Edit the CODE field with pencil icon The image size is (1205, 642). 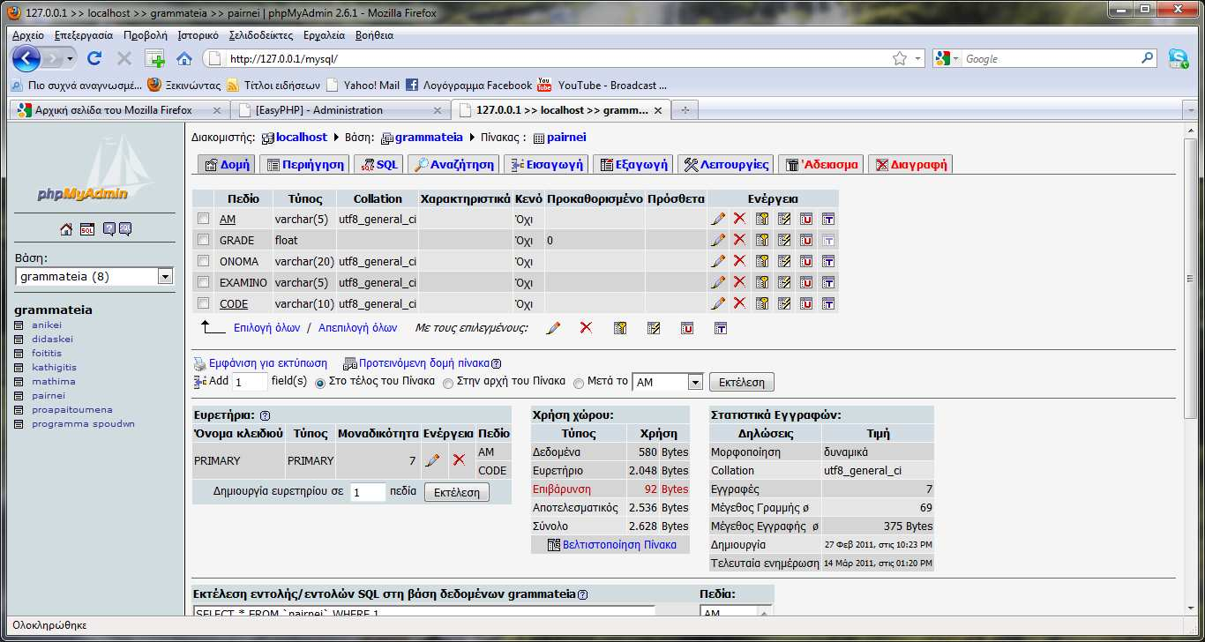click(718, 303)
